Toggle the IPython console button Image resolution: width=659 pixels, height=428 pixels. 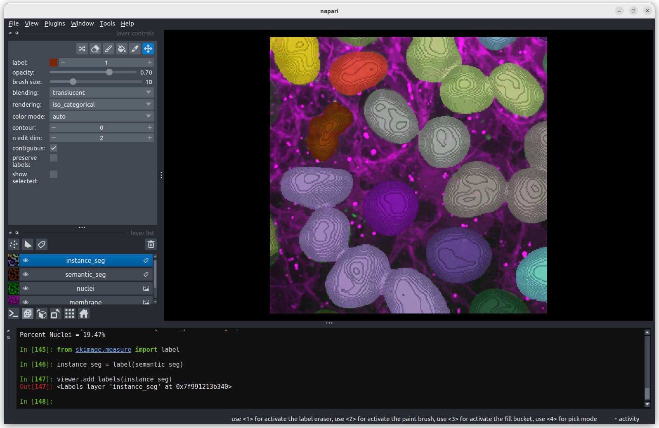coord(14,314)
